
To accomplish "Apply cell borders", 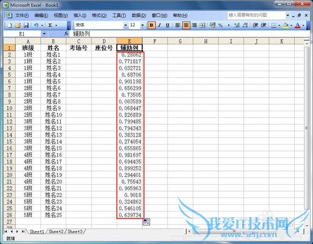I will (x=274, y=26).
